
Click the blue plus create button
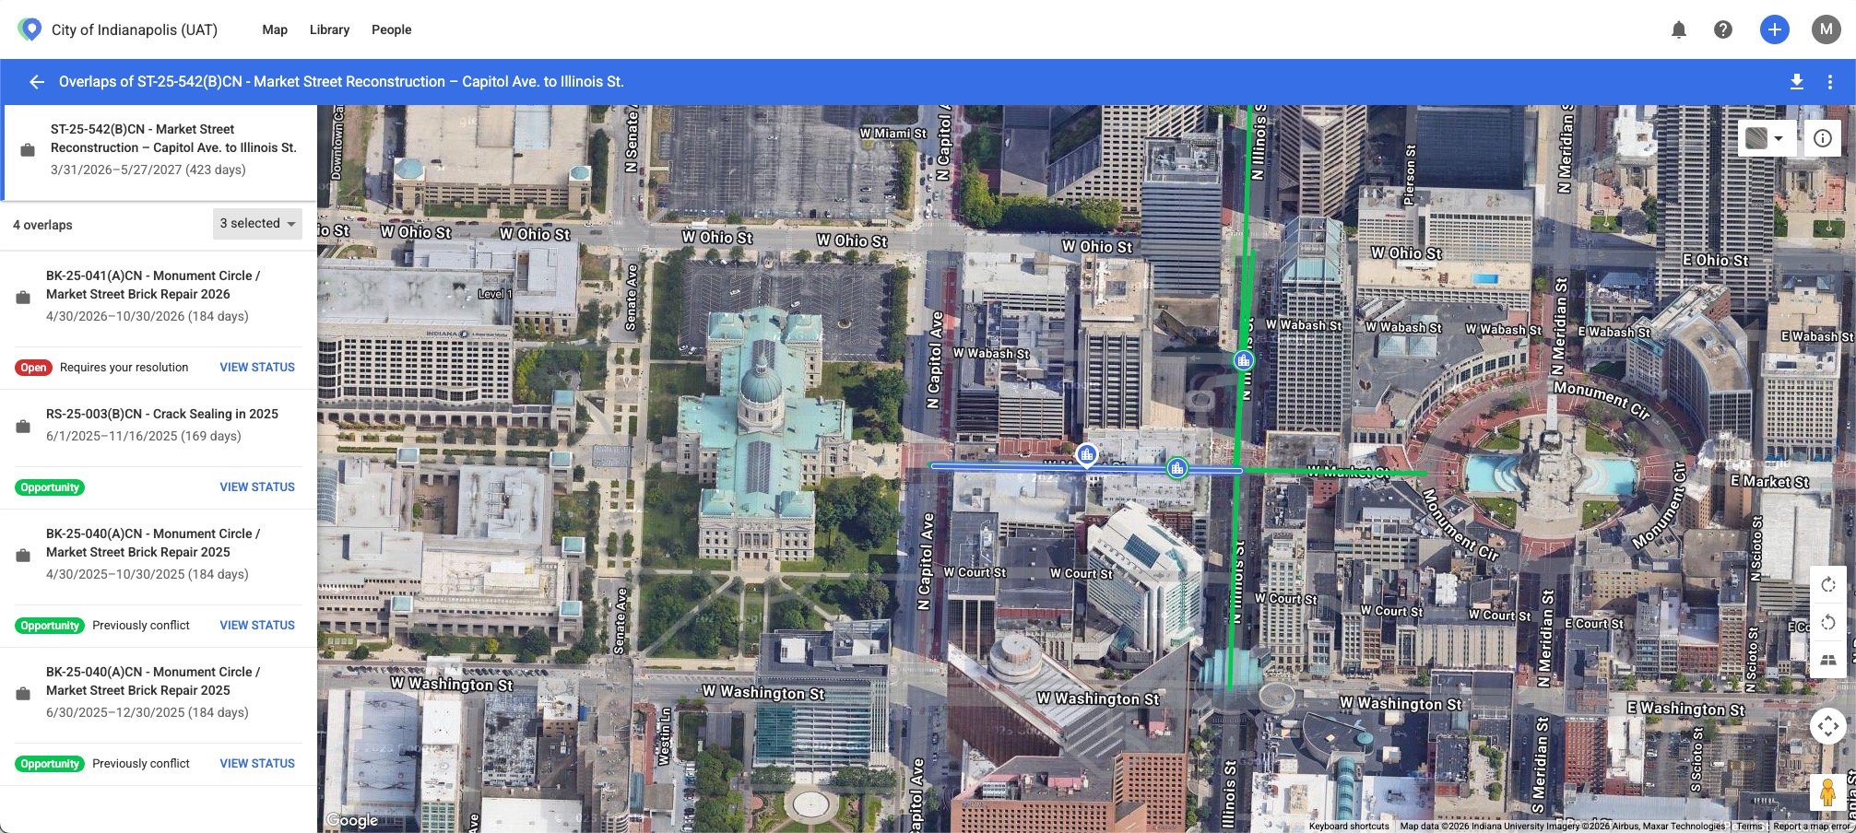coord(1774,29)
